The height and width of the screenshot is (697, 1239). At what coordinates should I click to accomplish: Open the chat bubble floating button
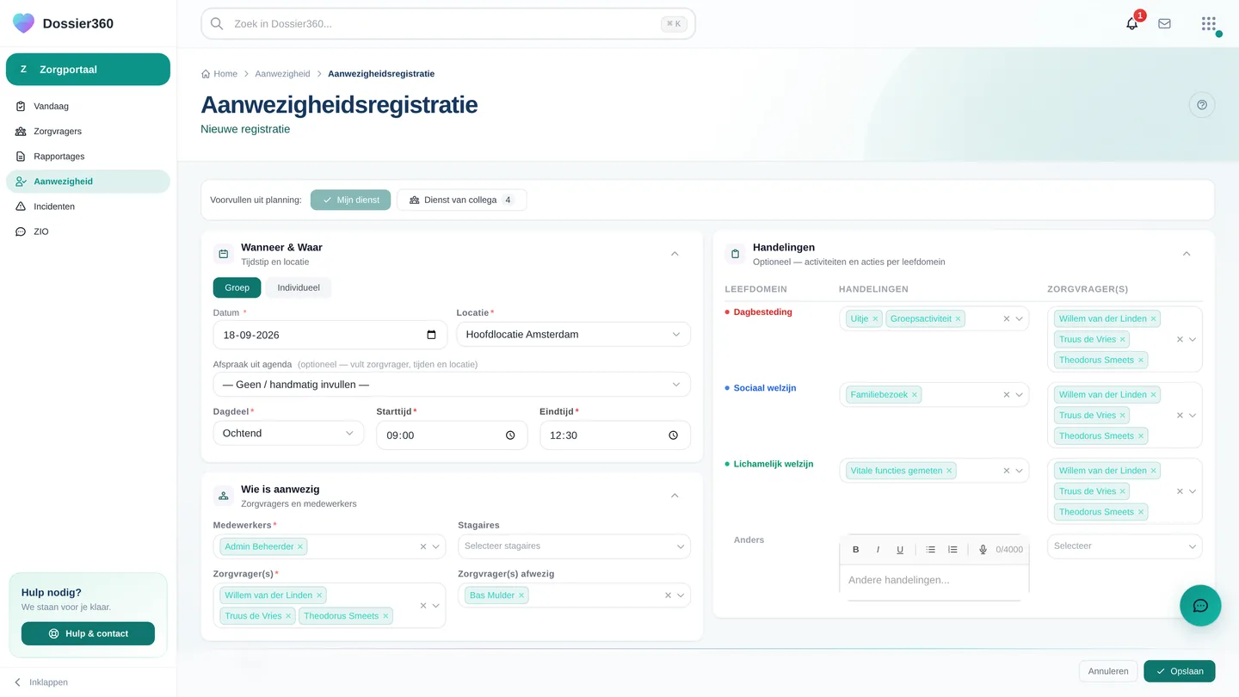[x=1200, y=606]
